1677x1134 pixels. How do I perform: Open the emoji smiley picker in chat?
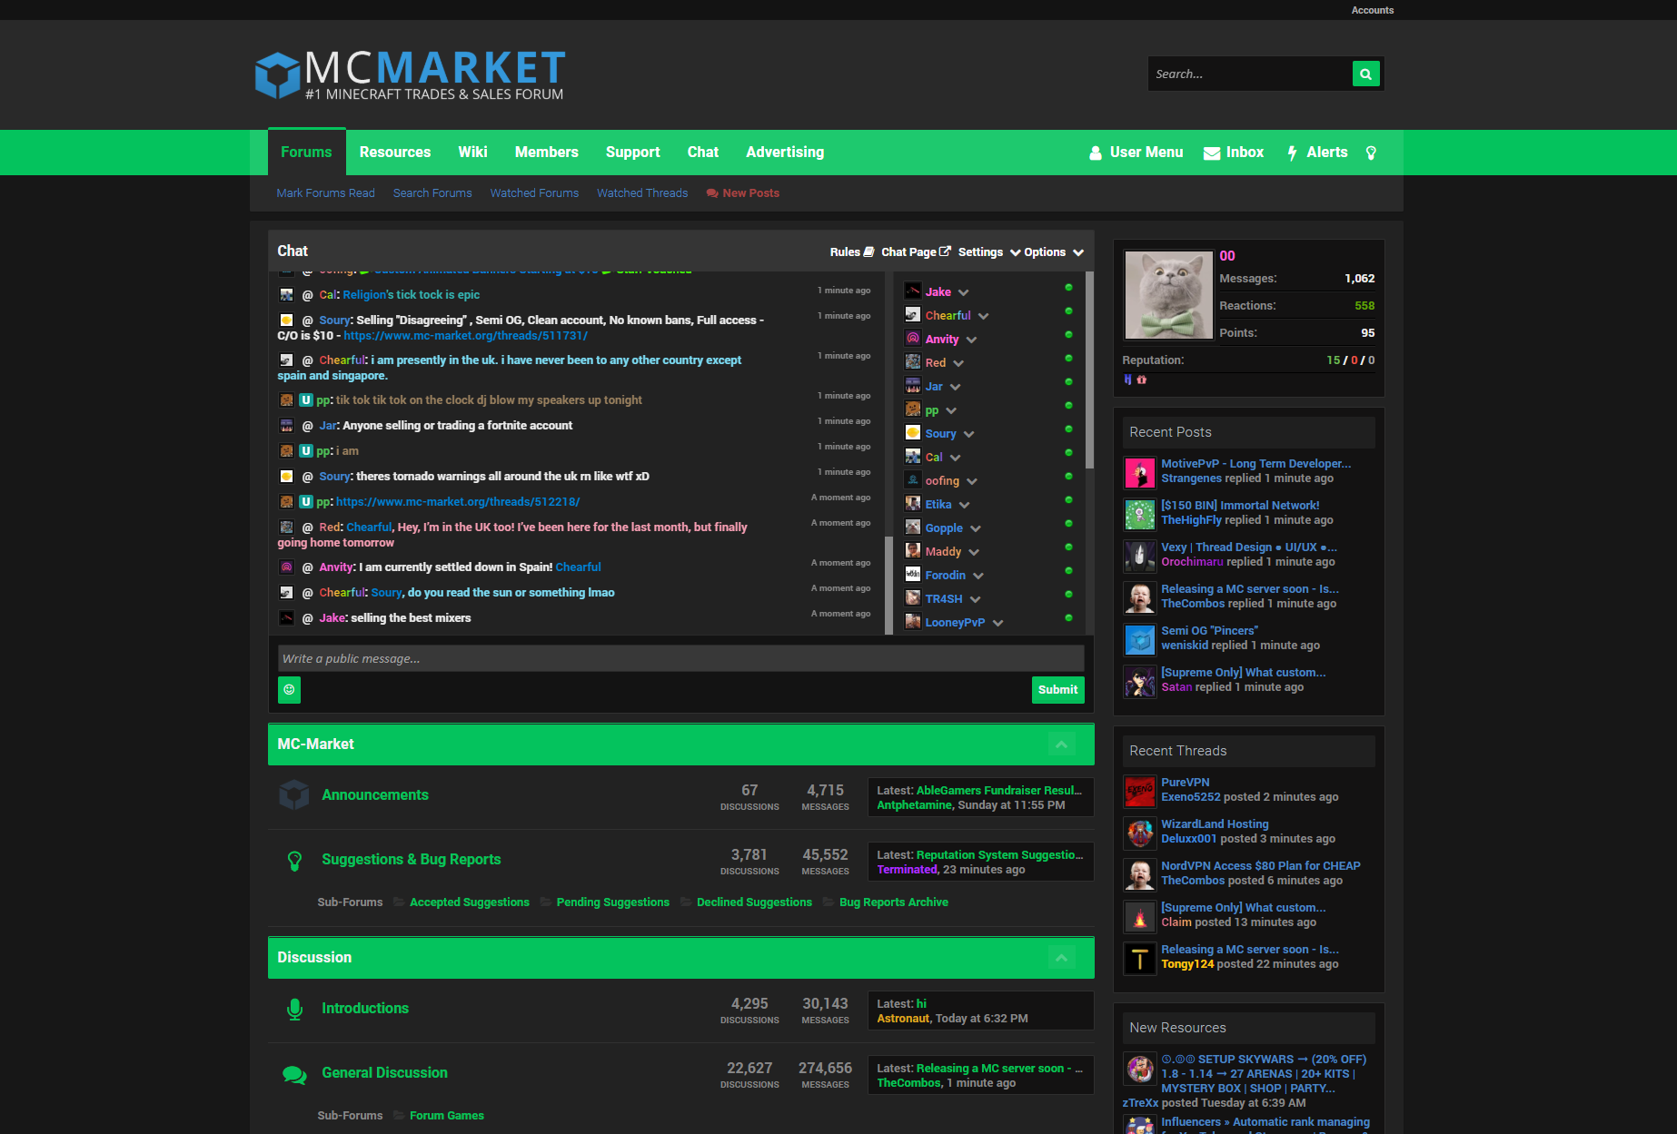pos(289,690)
